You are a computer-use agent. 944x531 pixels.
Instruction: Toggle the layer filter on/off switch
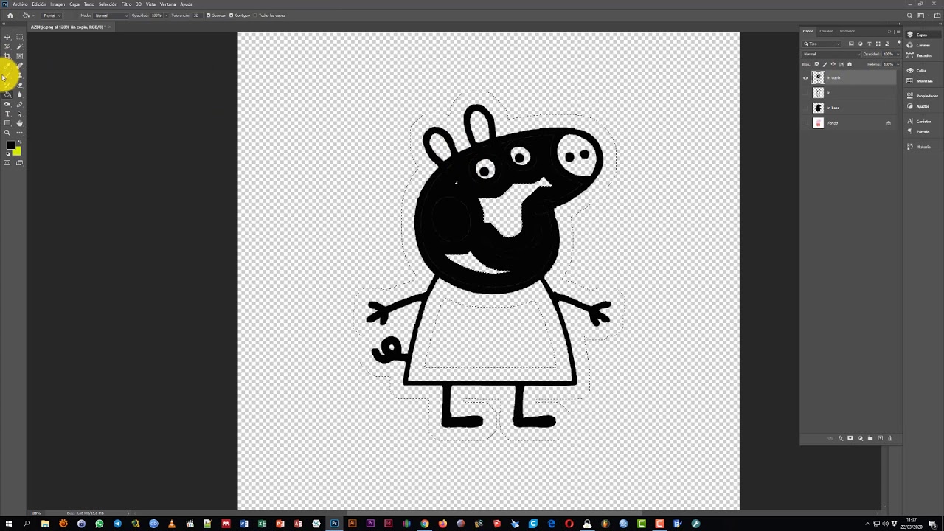point(899,43)
